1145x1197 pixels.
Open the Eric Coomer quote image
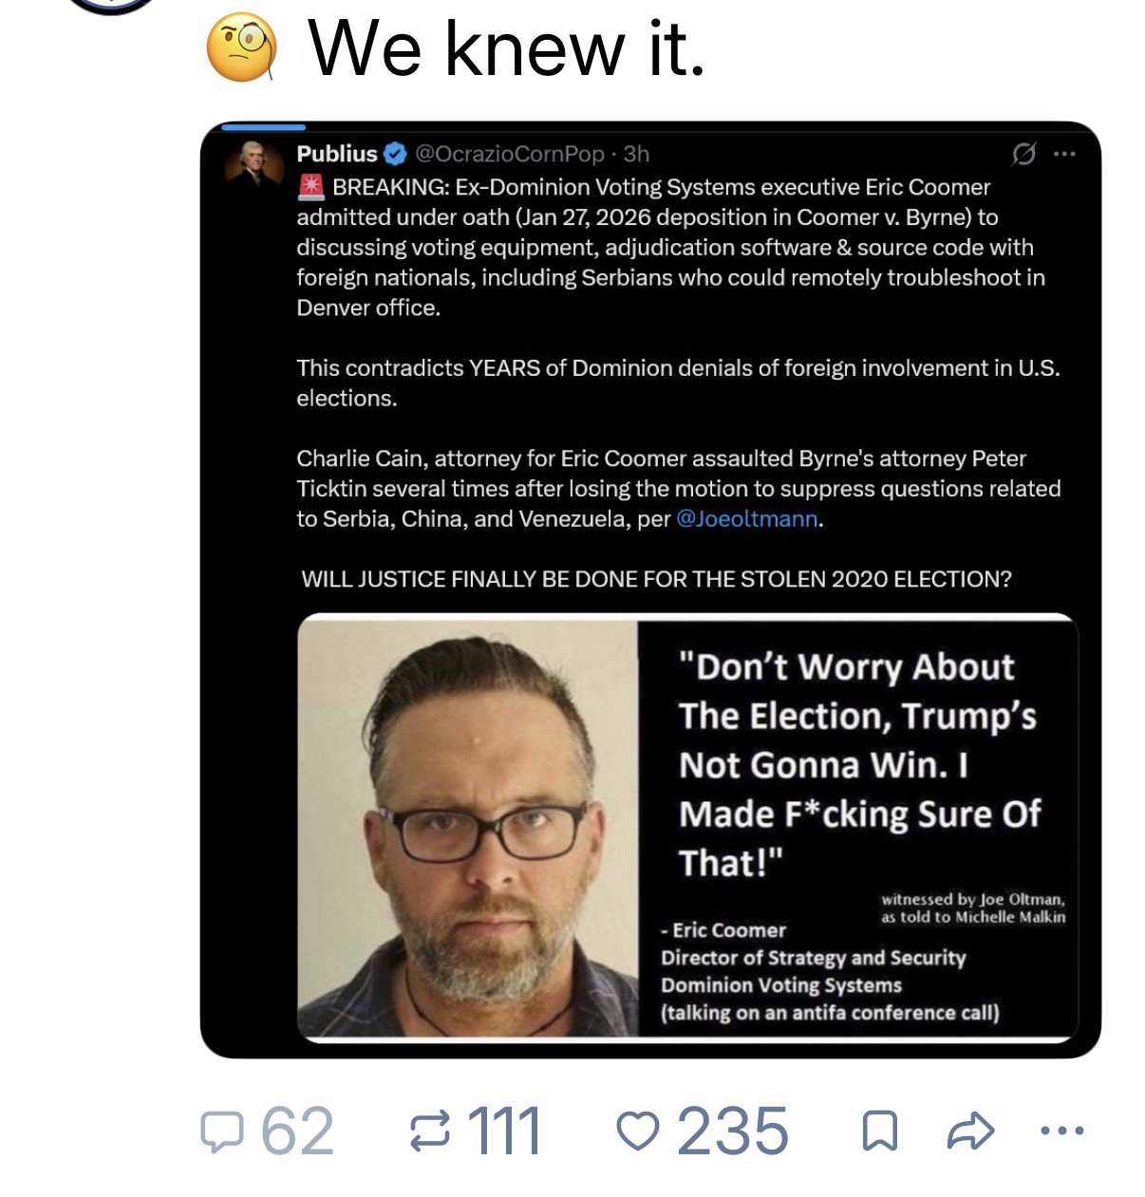687,828
